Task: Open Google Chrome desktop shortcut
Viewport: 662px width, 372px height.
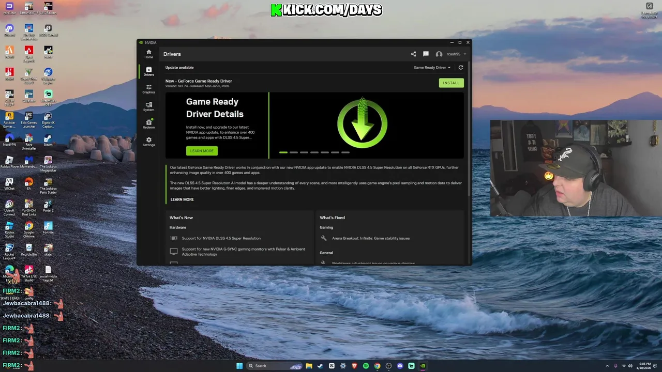Action: [28, 229]
